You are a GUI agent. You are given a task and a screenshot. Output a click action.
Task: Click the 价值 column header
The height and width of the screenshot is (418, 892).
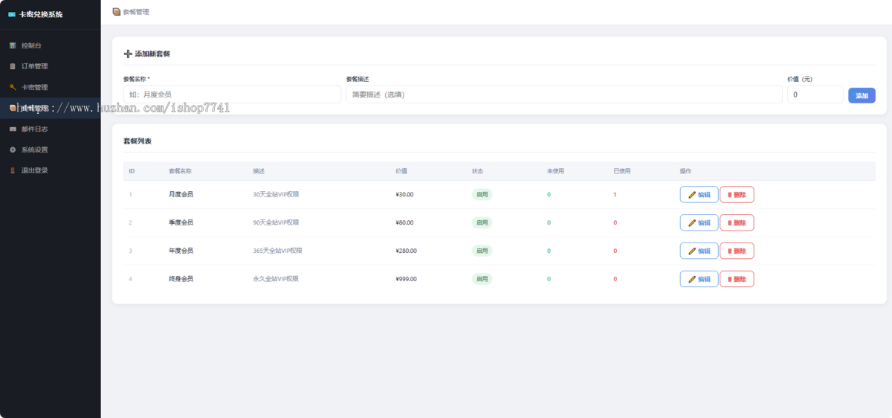click(401, 171)
